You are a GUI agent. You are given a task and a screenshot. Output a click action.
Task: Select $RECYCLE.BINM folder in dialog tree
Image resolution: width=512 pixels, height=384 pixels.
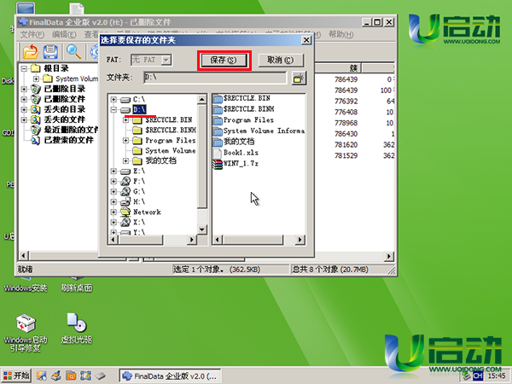tap(171, 131)
